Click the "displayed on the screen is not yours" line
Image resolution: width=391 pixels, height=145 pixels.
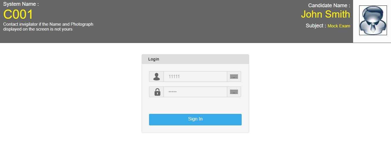pyautogui.click(x=38, y=29)
